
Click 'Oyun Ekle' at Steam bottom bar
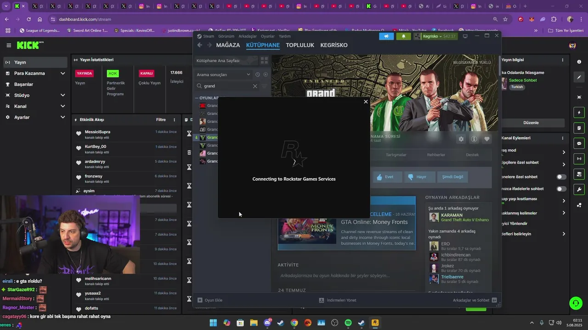pyautogui.click(x=210, y=300)
